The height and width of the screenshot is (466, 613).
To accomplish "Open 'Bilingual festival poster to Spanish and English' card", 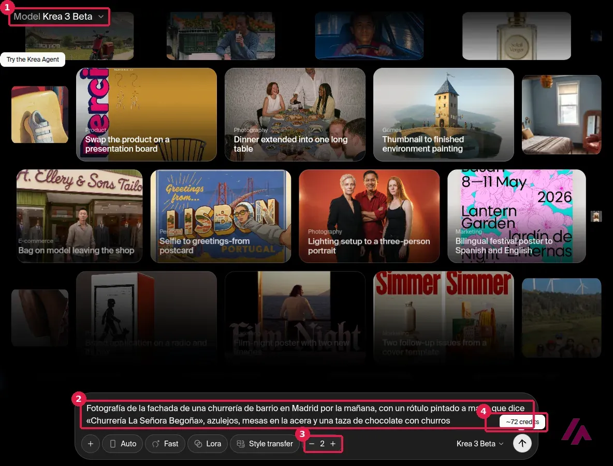I will click(516, 216).
